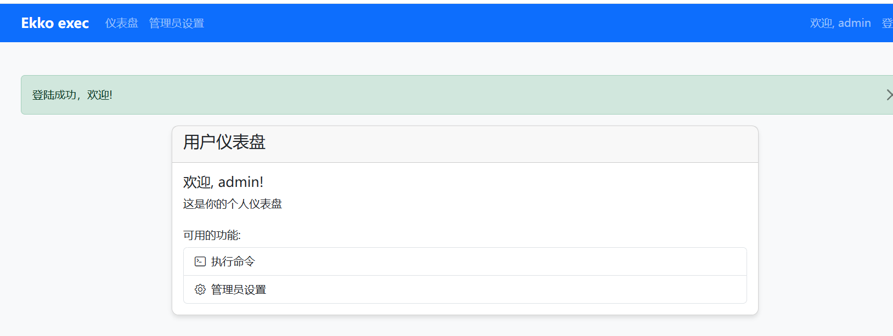Viewport: 893px width, 336px height.
Task: Click the Ekko exec brand logo
Action: click(55, 23)
